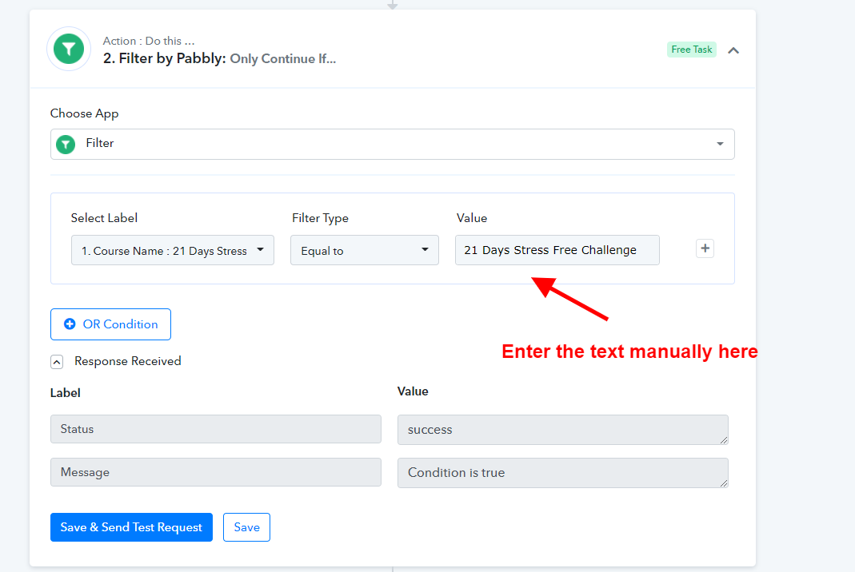Add a condition with the plus button
The height and width of the screenshot is (572, 855).
(705, 248)
